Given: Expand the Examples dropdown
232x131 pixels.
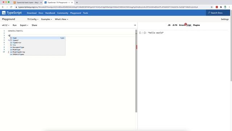Looking at the screenshot, I should point(46,19).
